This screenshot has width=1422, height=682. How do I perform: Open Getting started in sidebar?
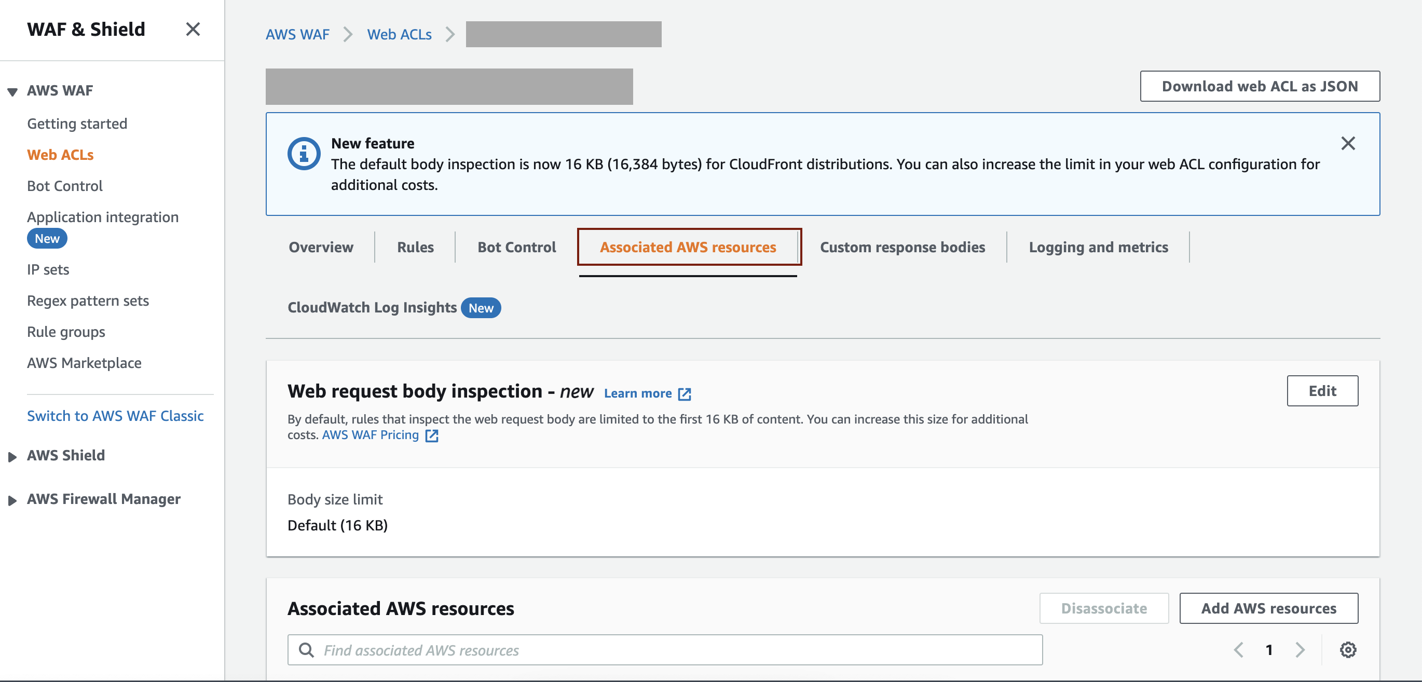point(77,124)
